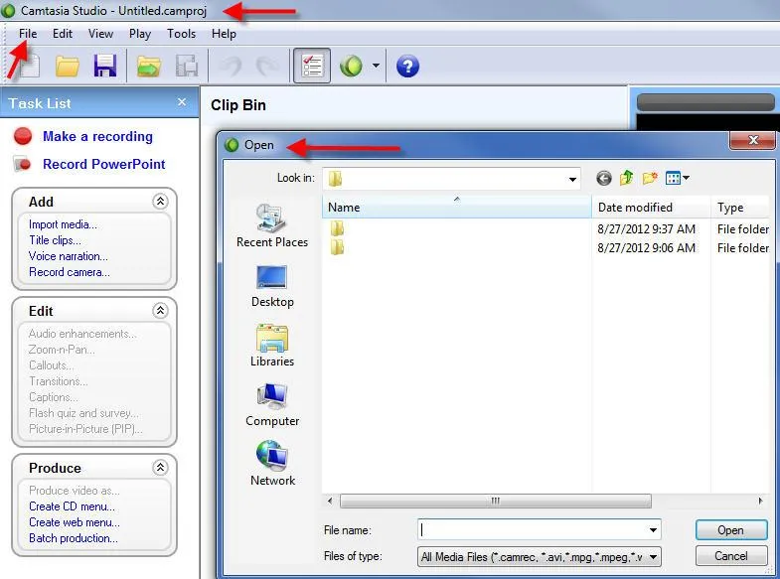Click the preview window playback bar

[705, 103]
